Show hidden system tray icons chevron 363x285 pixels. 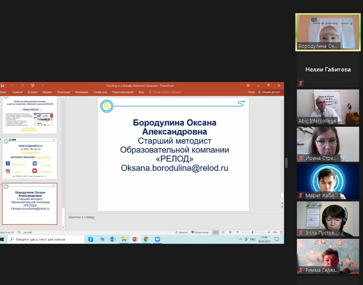(x=240, y=239)
